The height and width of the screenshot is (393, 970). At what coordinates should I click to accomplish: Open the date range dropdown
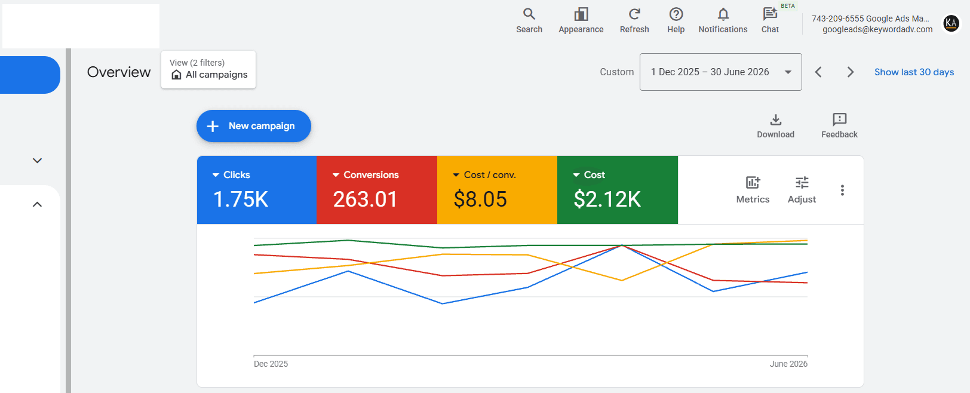coord(720,72)
